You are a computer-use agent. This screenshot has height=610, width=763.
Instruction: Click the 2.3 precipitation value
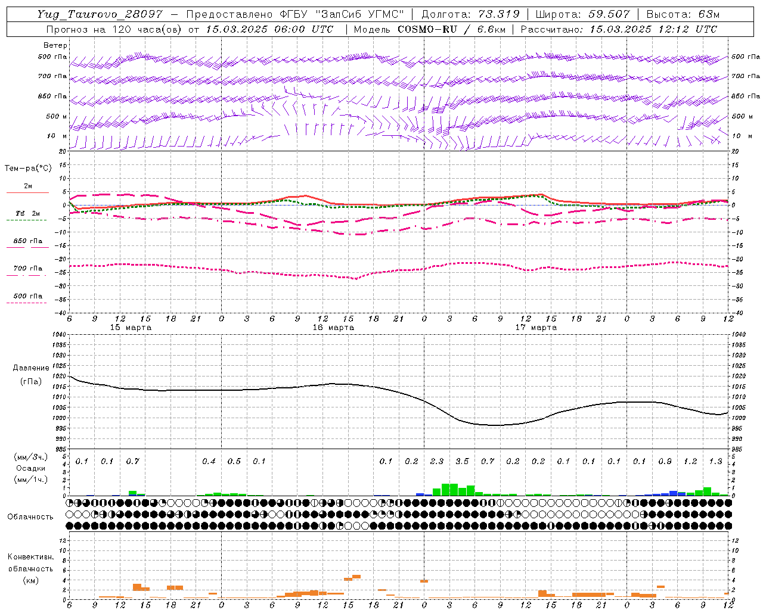click(x=437, y=462)
